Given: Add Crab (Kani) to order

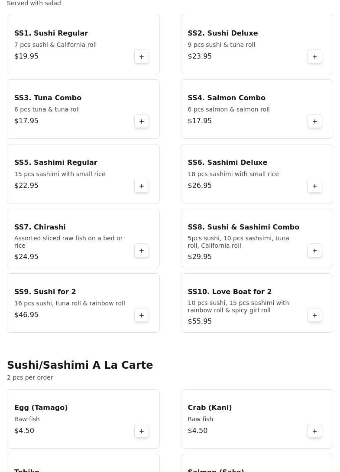Looking at the screenshot, I should coord(315,431).
